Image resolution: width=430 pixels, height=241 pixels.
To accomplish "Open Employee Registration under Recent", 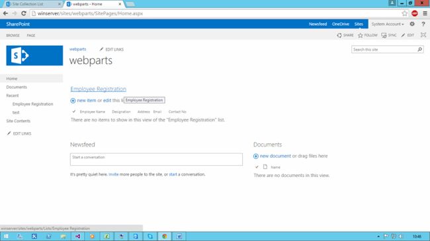I will pyautogui.click(x=32, y=104).
